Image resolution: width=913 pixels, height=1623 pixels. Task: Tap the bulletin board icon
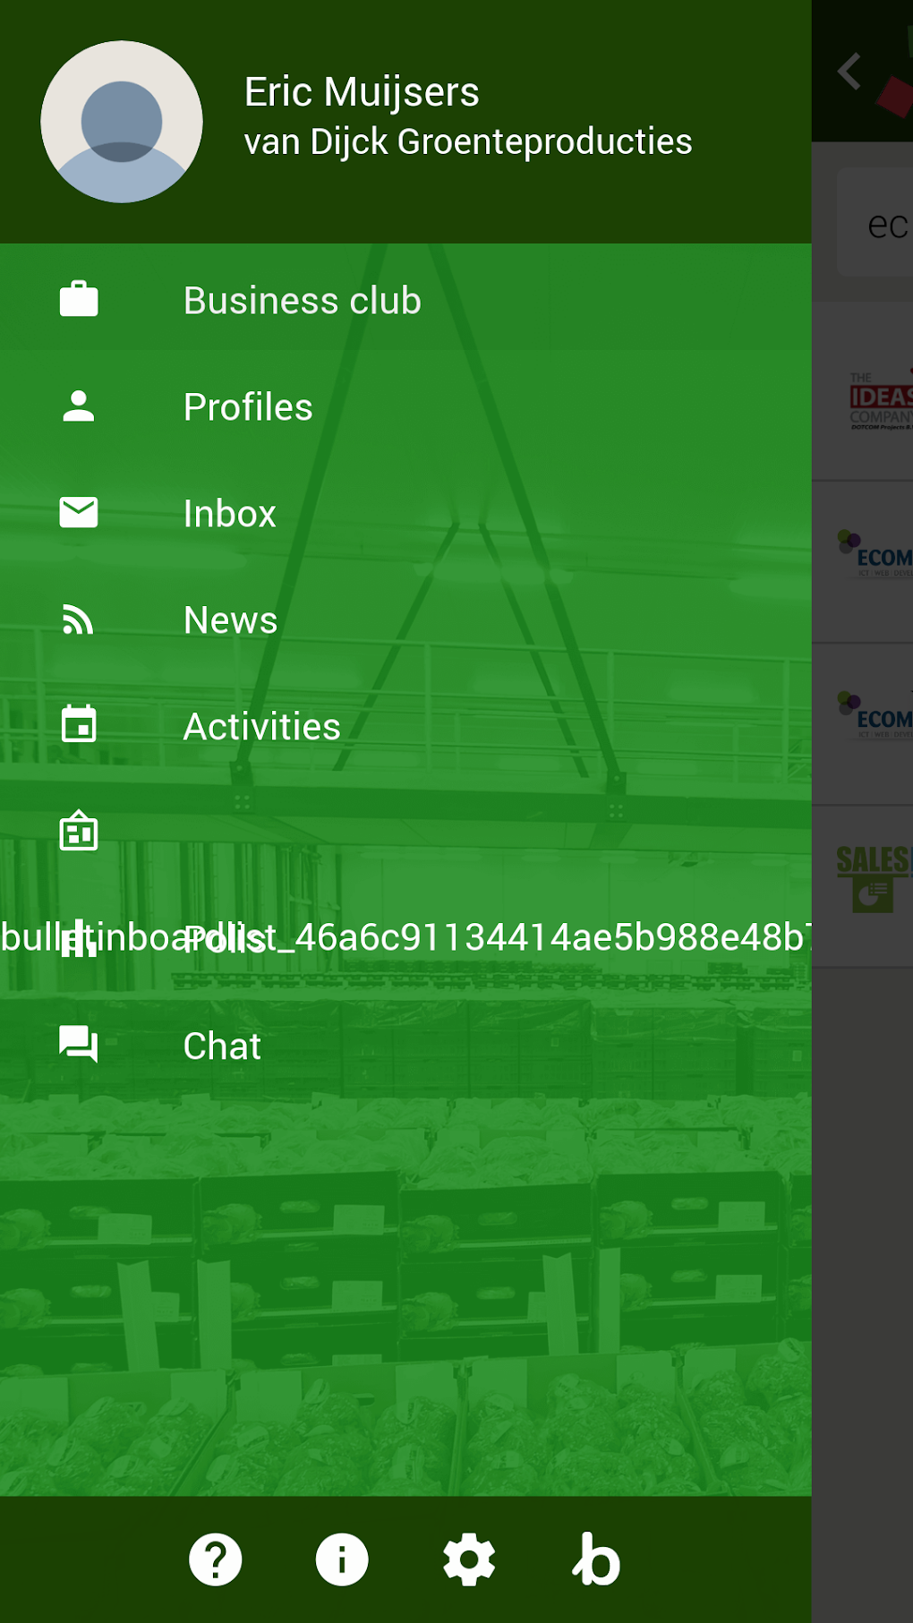click(x=79, y=831)
